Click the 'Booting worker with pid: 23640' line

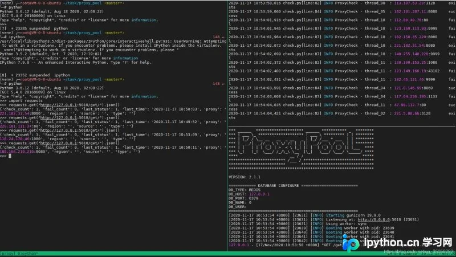311,232
